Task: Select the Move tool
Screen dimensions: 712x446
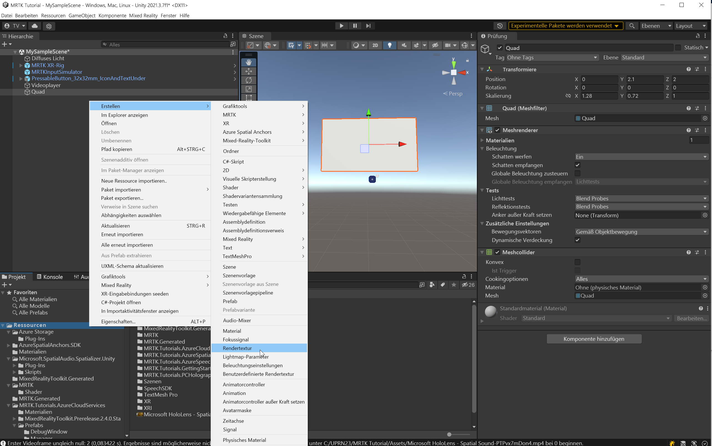Action: [249, 71]
